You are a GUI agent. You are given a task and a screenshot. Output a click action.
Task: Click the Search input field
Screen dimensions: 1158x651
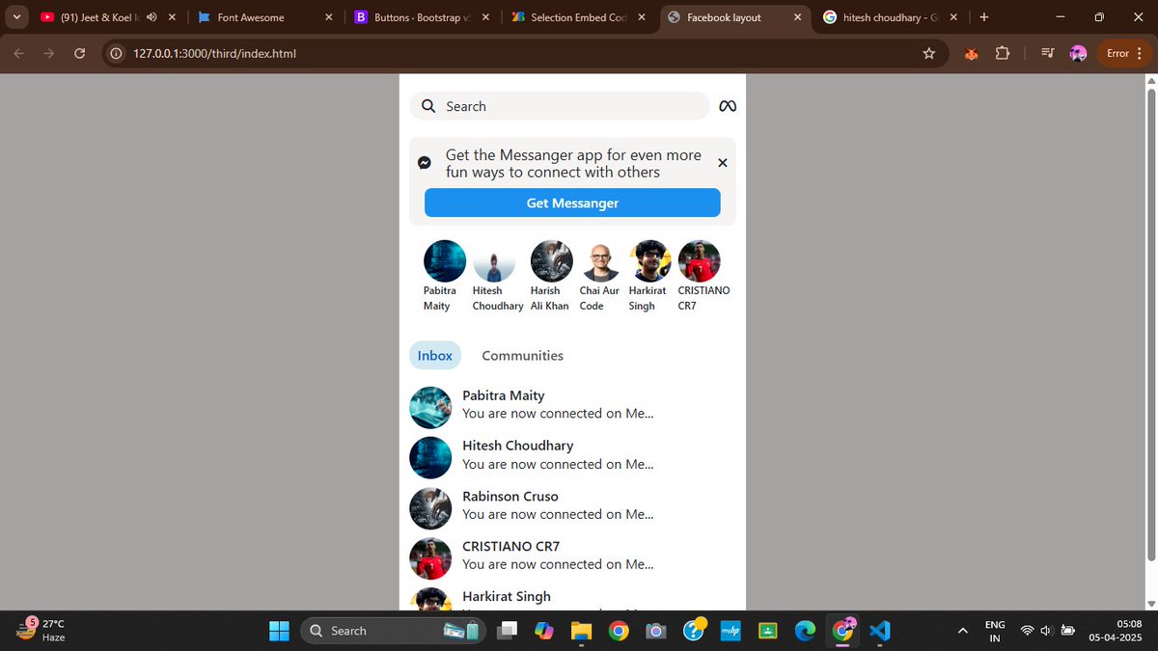click(560, 106)
